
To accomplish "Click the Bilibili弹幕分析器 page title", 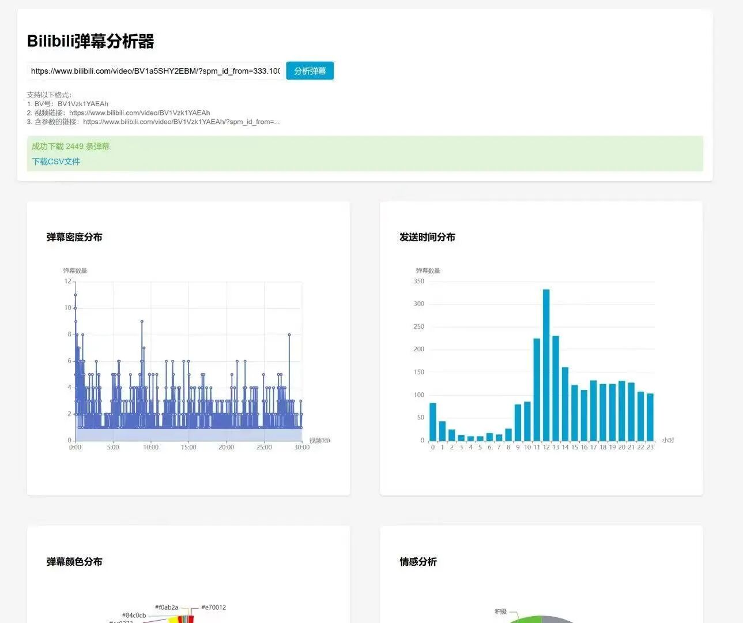I will pos(90,42).
